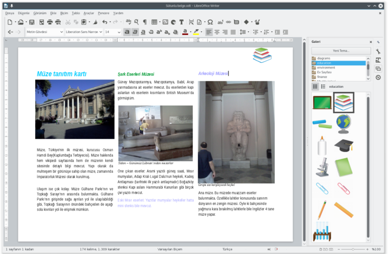Open the Navigator compass icon in sidebar
The image size is (388, 254).
tap(378, 77)
